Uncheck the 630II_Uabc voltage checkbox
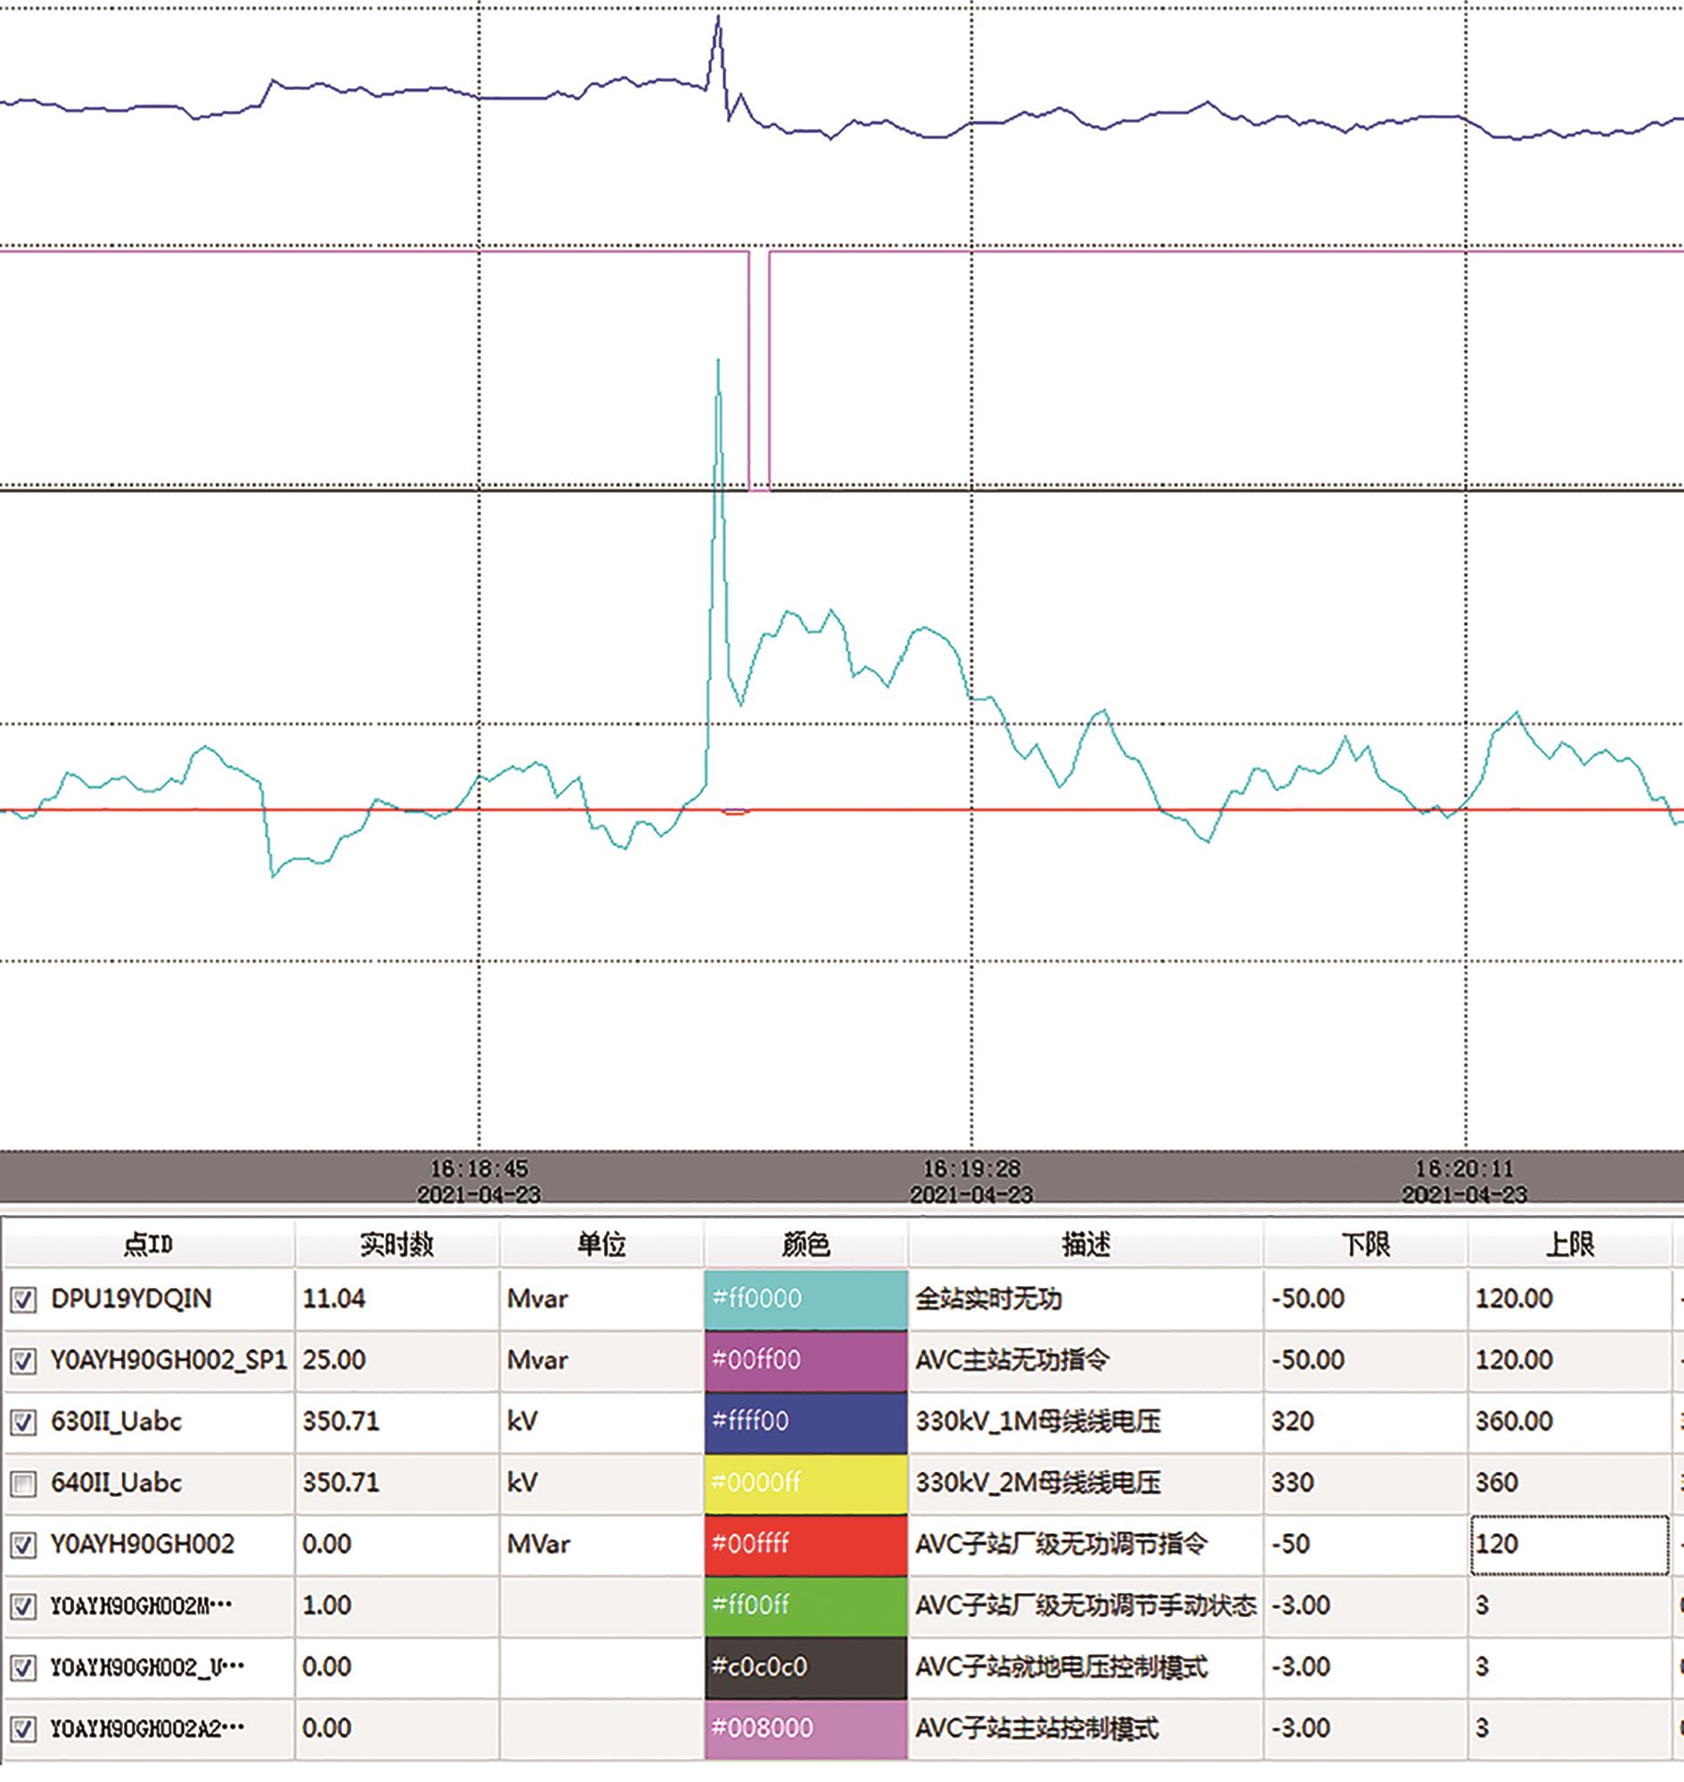Image resolution: width=1684 pixels, height=1782 pixels. click(x=23, y=1422)
